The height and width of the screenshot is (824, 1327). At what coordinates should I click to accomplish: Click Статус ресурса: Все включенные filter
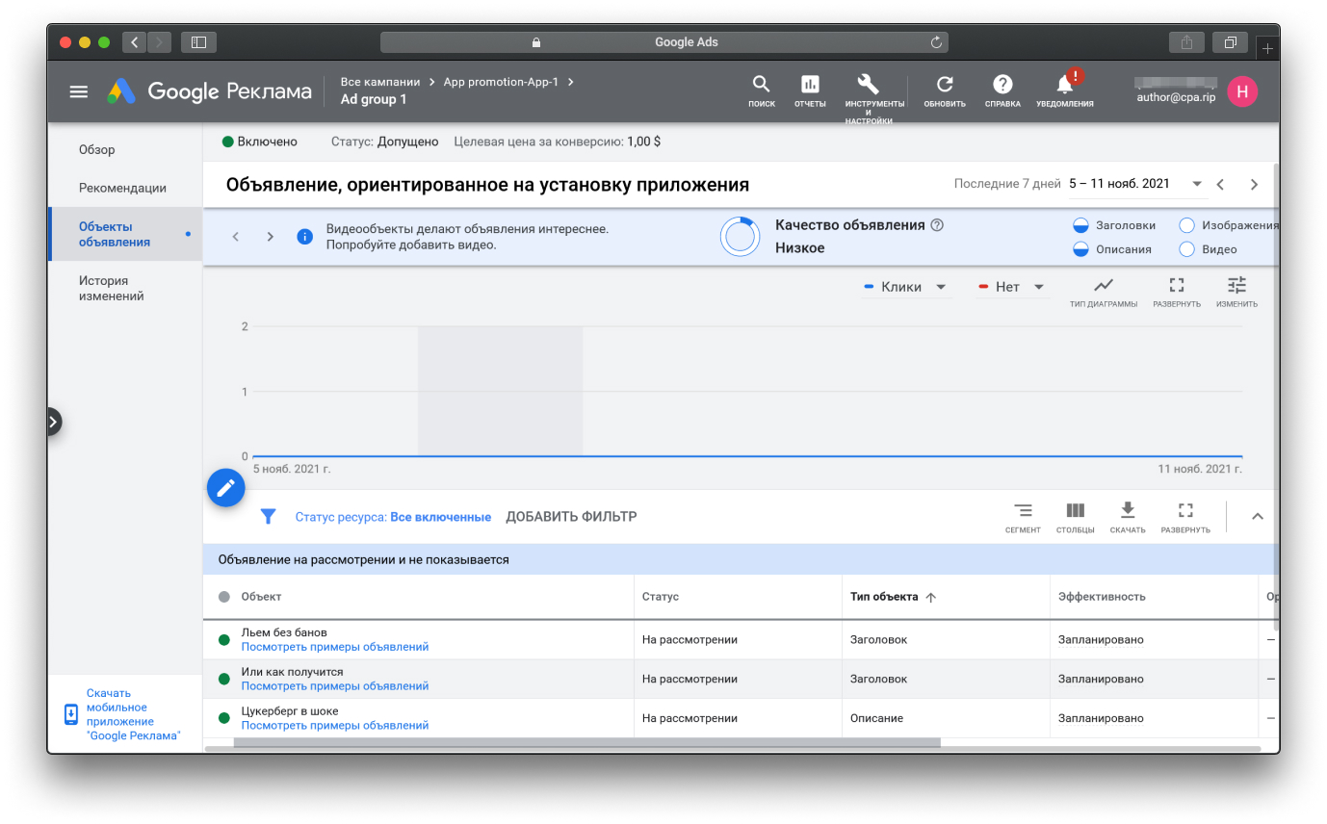(393, 517)
